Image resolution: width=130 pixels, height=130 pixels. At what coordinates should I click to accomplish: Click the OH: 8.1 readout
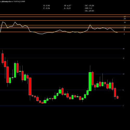(x=88, y=8)
